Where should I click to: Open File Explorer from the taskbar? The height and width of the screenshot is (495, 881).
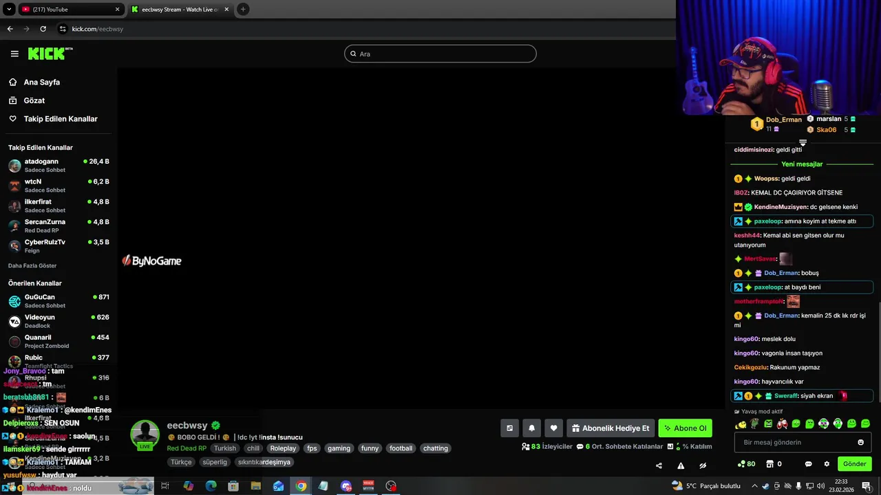pyautogui.click(x=256, y=486)
